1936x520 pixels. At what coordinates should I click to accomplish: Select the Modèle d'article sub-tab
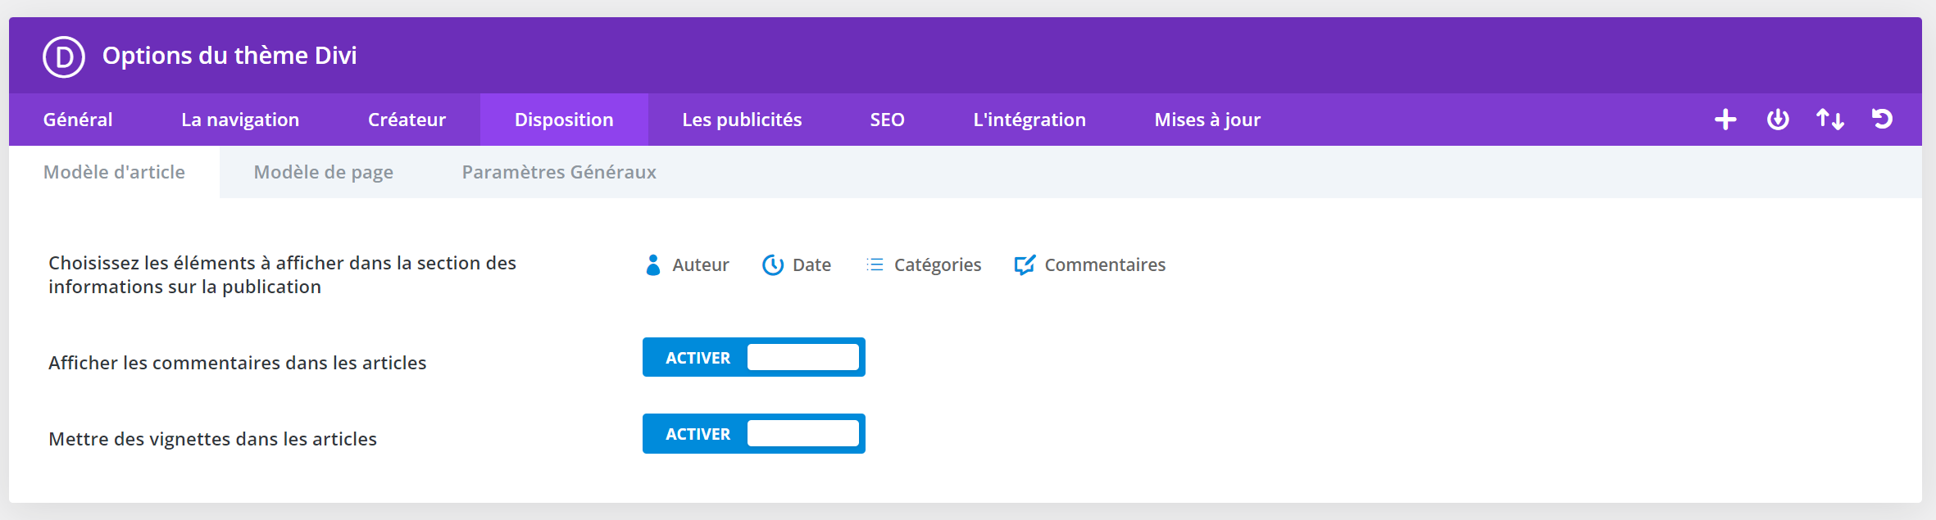click(114, 172)
